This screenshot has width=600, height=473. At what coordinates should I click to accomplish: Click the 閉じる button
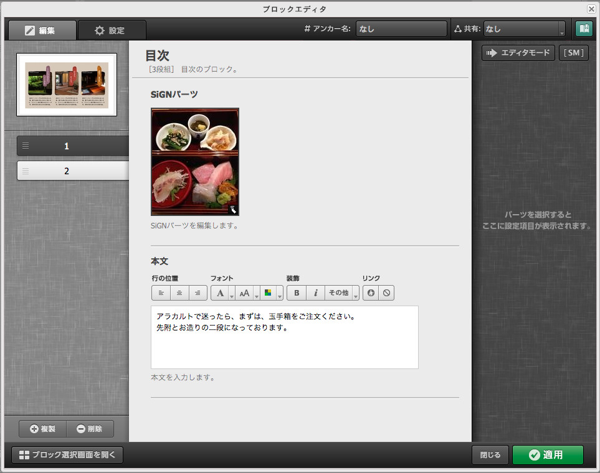490,455
